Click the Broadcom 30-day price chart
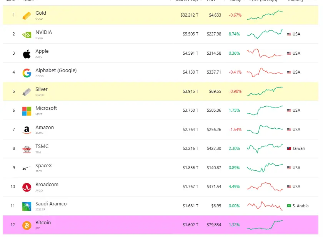Screen dimensions: 323x237 pos(265,187)
